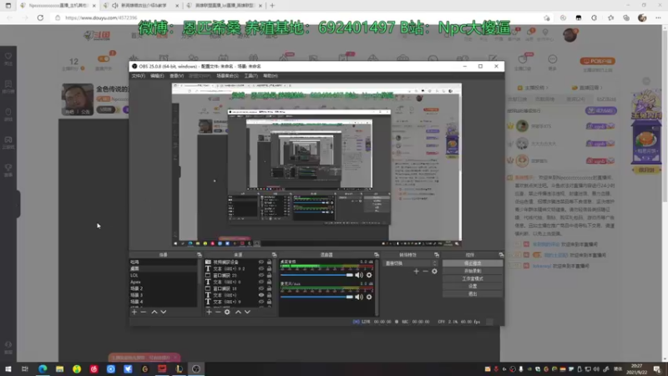Click the 退出 button in Controls

click(x=473, y=294)
